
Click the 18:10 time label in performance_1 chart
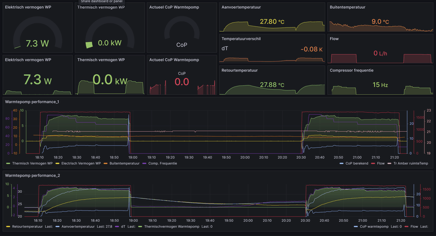39,158
